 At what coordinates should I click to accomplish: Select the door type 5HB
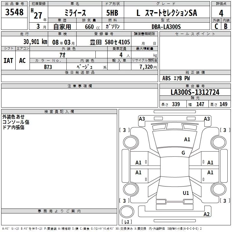(112, 13)
